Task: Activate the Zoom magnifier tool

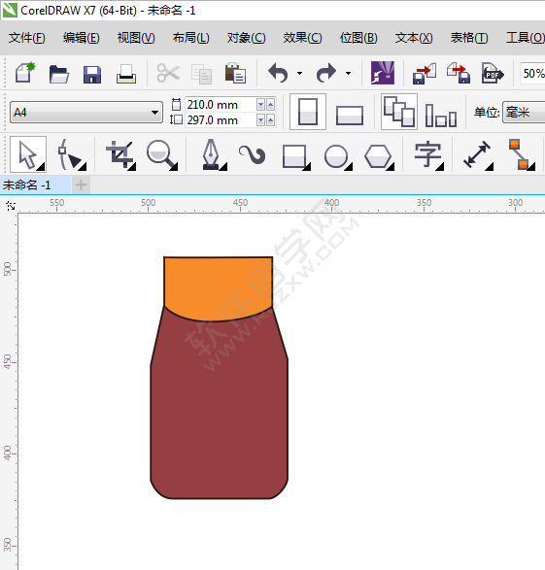Action: tap(162, 154)
